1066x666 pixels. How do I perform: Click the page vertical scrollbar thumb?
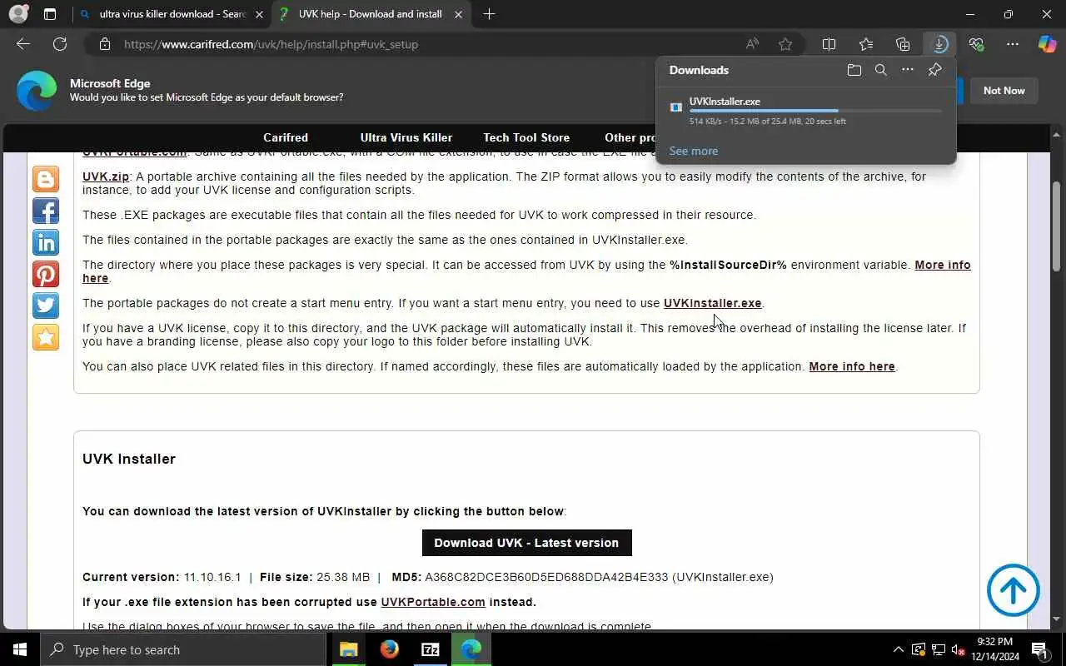click(x=1057, y=226)
